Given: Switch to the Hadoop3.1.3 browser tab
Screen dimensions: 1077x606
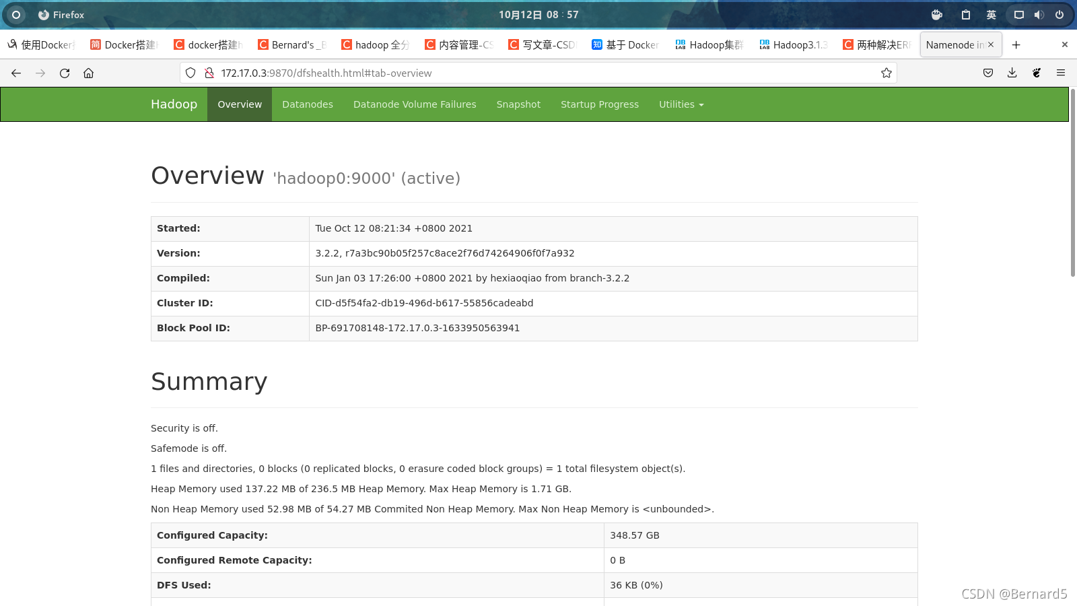Looking at the screenshot, I should [792, 44].
